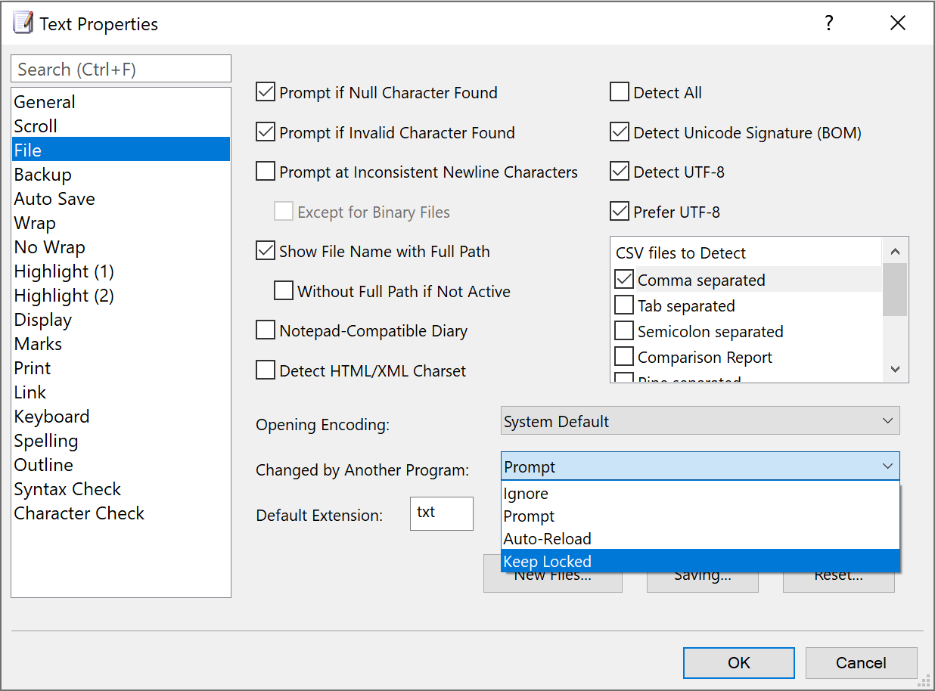Uncheck Comma separated CSV option

coord(624,280)
